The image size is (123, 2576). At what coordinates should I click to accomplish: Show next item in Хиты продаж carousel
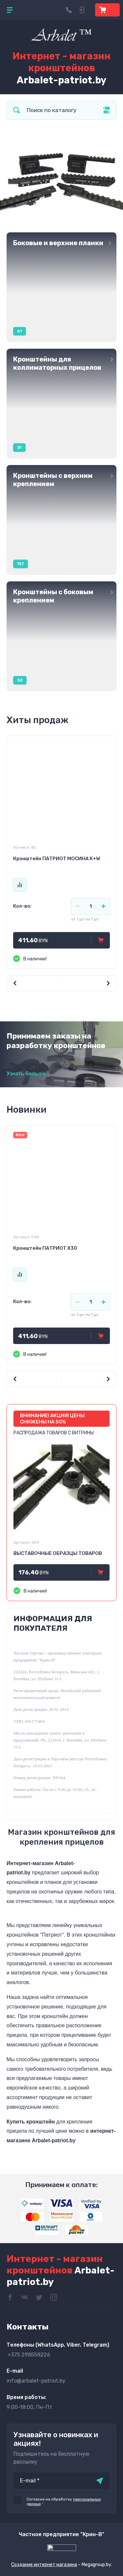pyautogui.click(x=108, y=983)
